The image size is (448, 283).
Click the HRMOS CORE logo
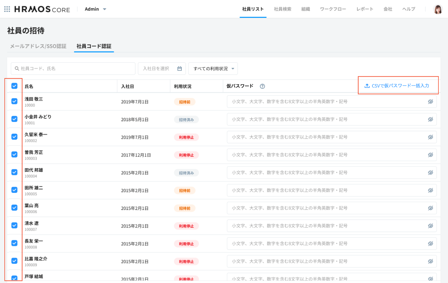tap(42, 9)
